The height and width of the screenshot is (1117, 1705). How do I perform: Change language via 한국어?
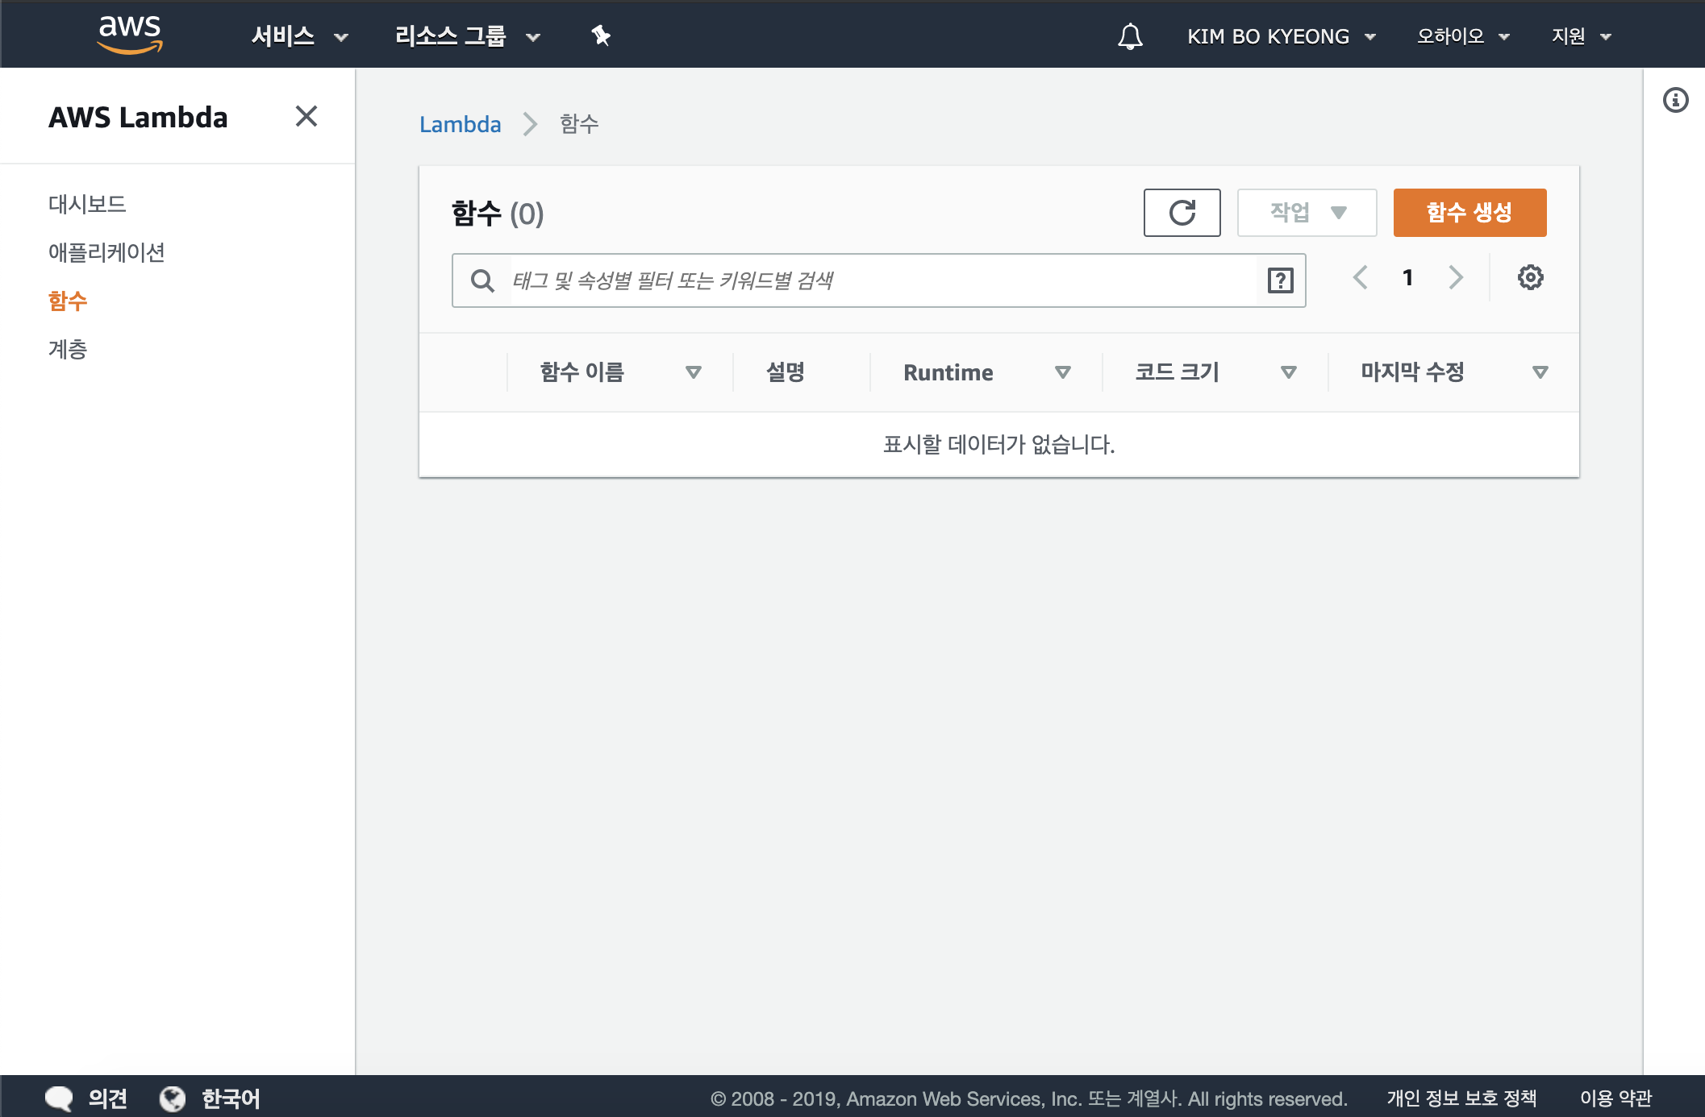231,1098
